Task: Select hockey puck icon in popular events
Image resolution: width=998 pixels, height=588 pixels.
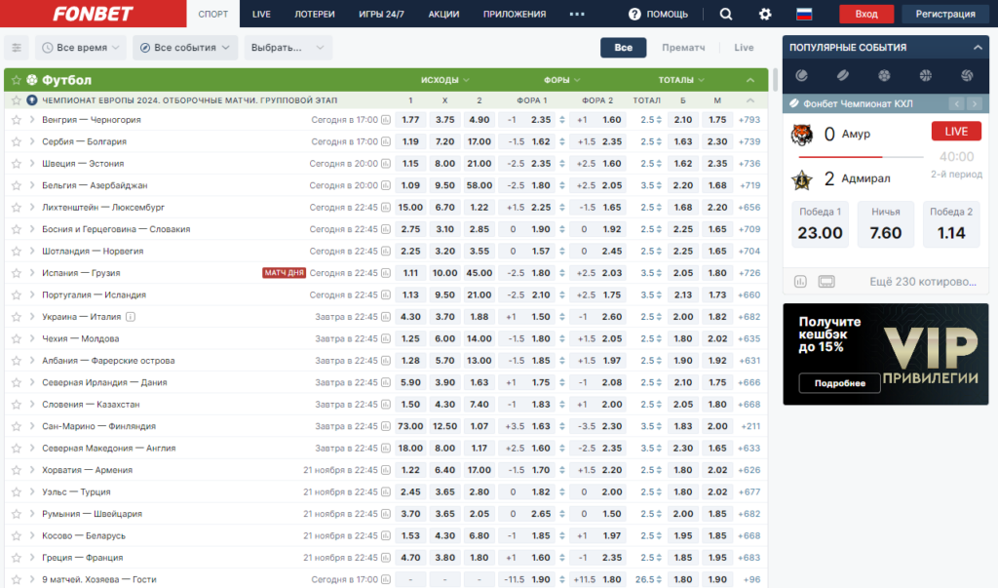Action: 843,76
